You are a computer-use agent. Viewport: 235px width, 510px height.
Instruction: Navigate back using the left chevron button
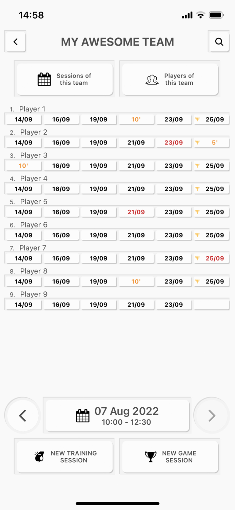(x=15, y=42)
